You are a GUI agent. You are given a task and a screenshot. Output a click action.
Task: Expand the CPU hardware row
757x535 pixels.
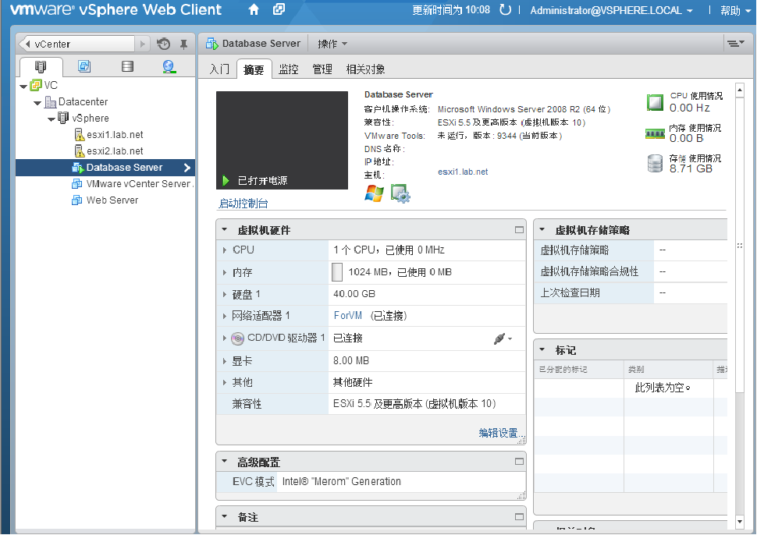coord(225,250)
